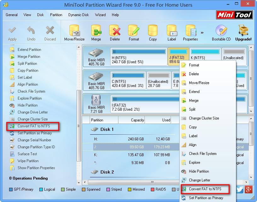Click the Hide Partition sidebar eye icon
This screenshot has height=202, width=257.
(12, 105)
